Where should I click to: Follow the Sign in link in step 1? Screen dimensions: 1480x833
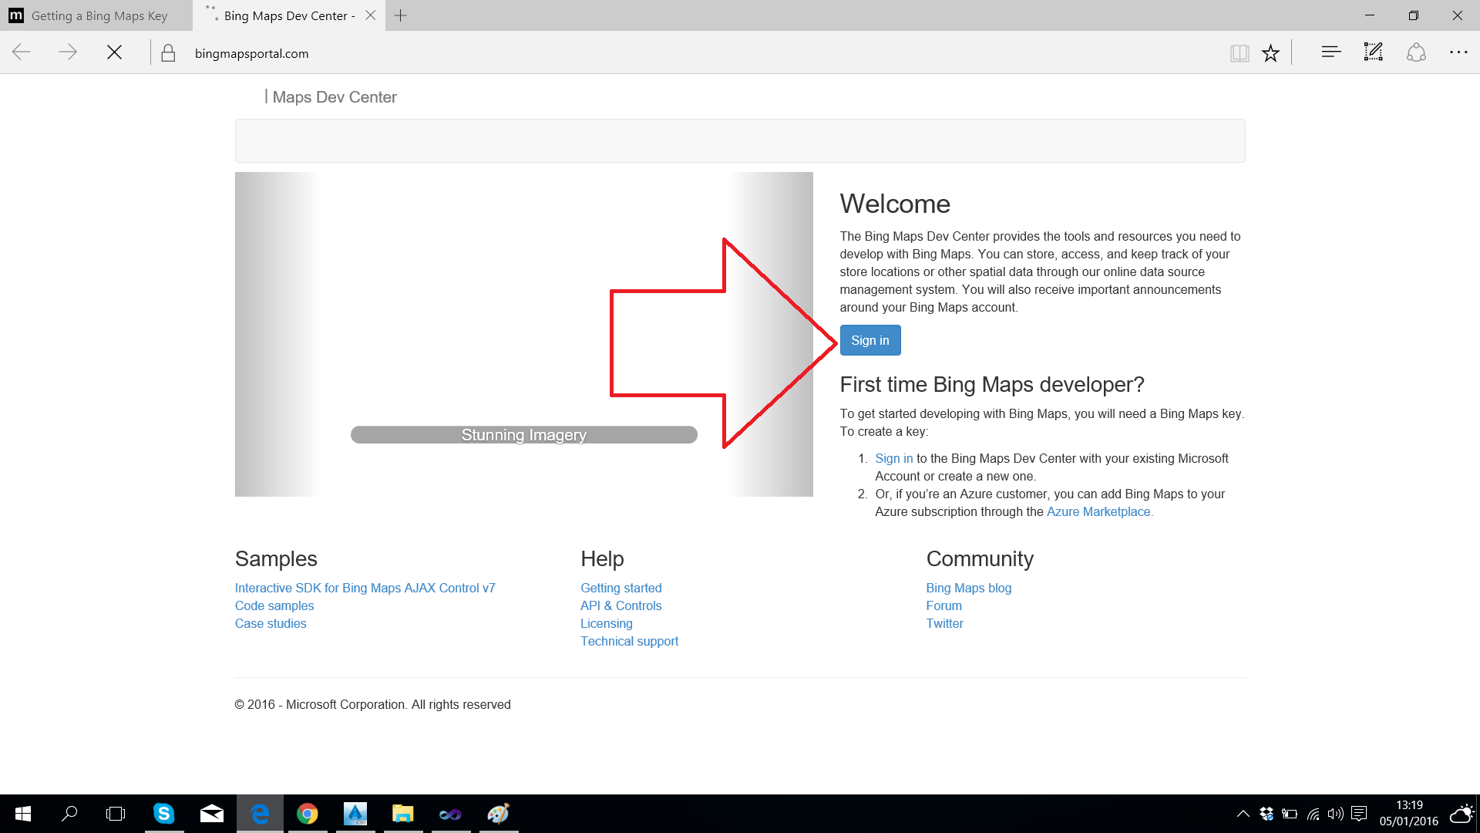click(x=893, y=458)
